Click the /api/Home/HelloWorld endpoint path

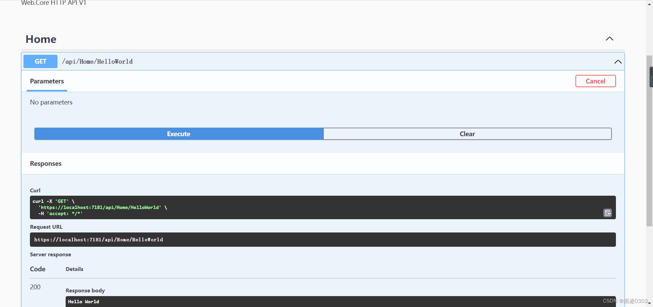pos(97,62)
